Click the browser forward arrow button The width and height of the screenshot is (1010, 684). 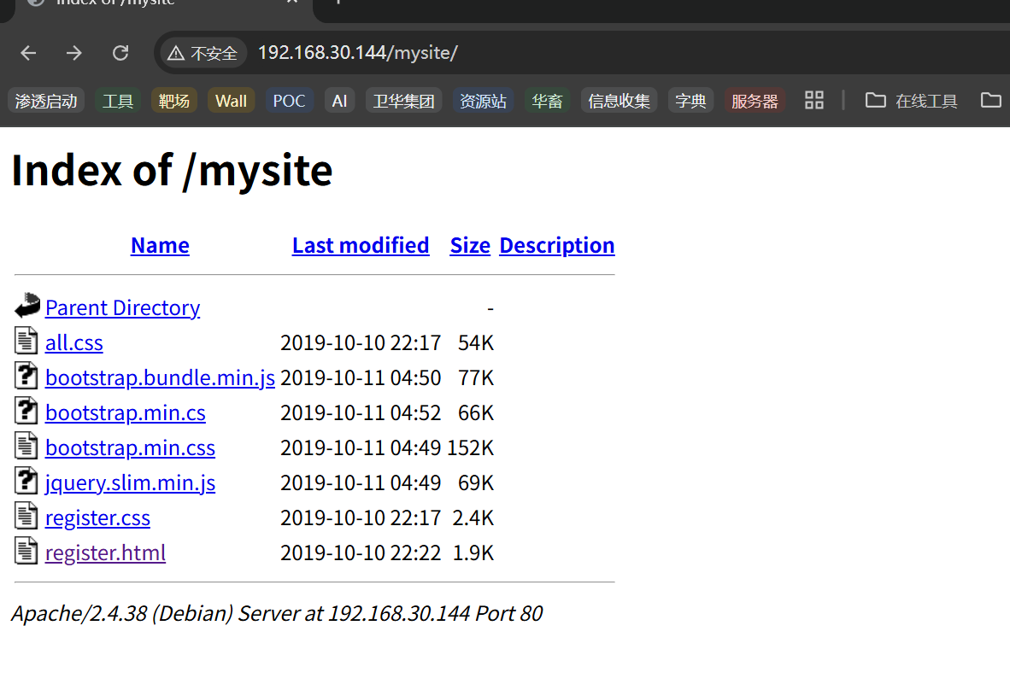click(74, 53)
